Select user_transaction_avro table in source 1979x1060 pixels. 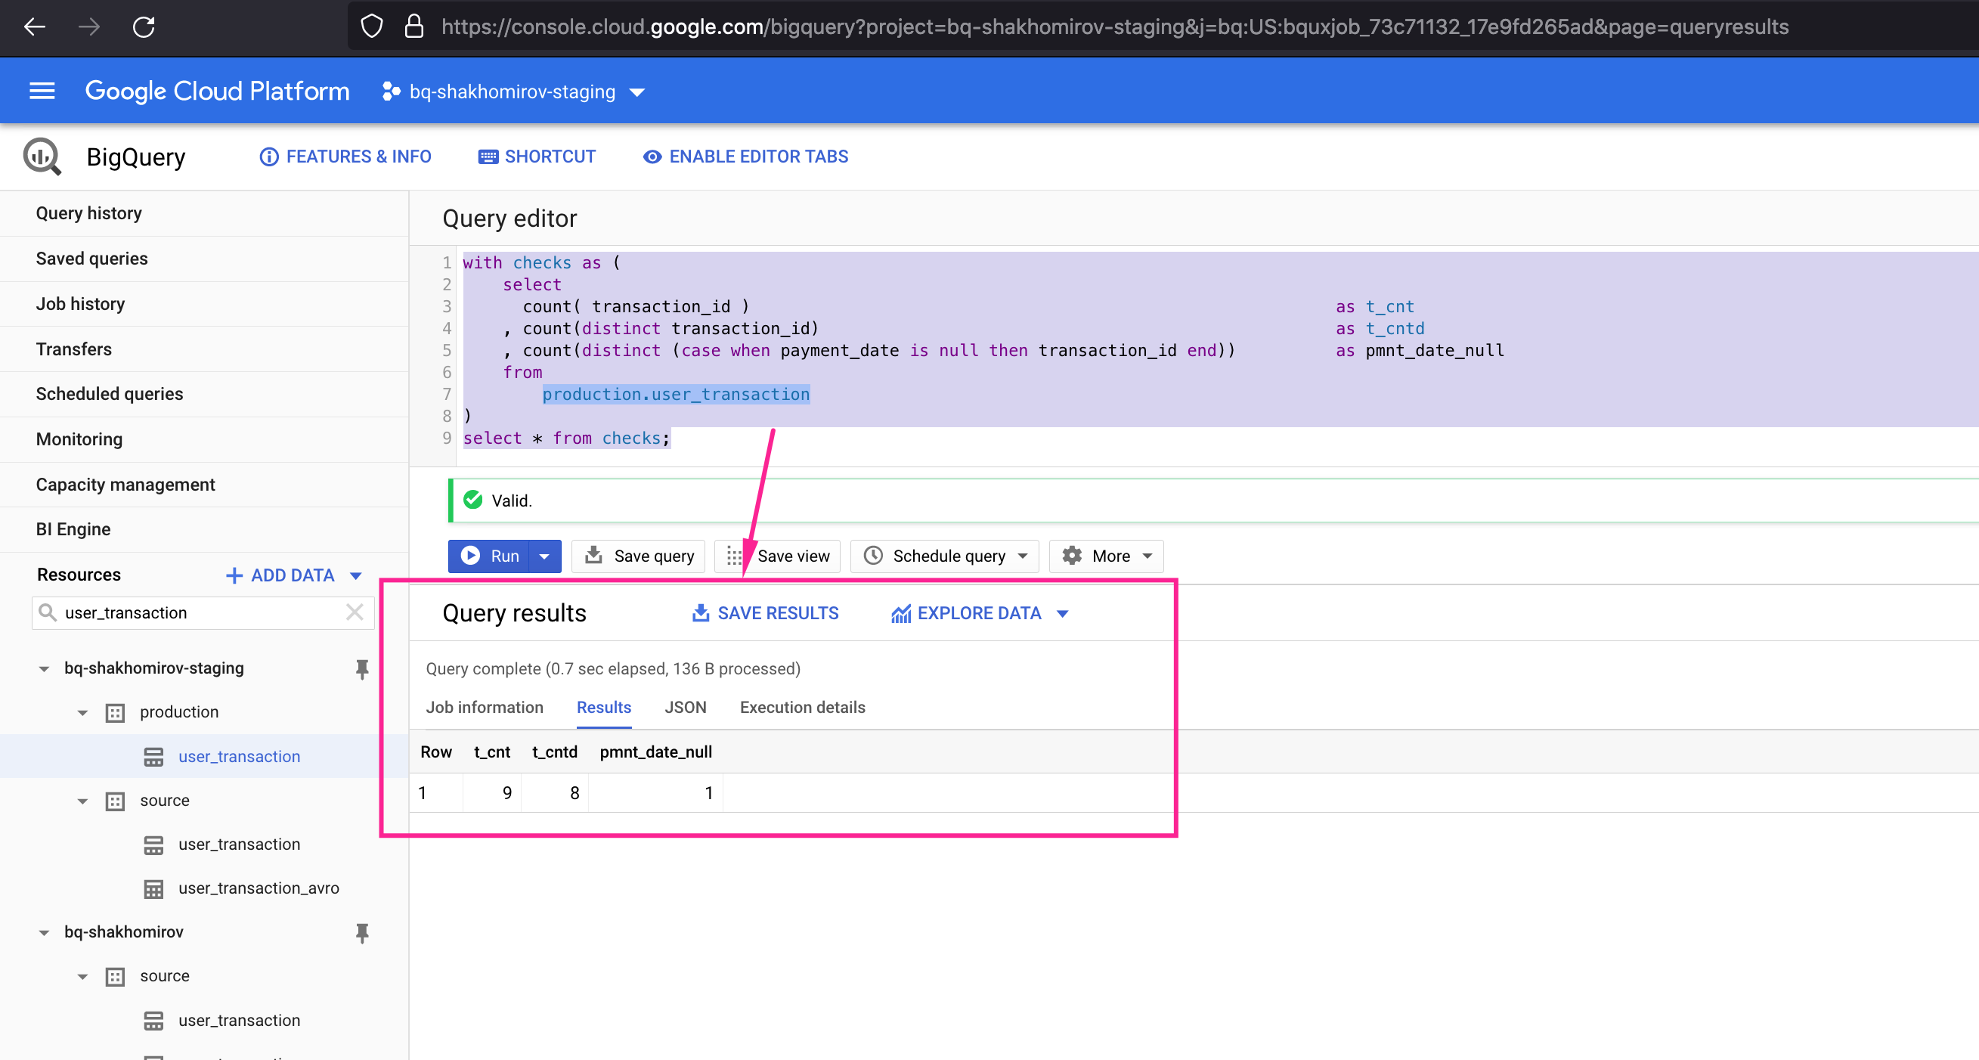coord(258,888)
